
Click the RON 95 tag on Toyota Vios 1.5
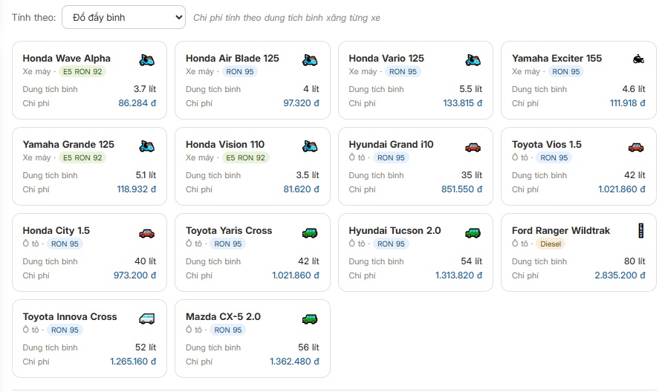(554, 157)
